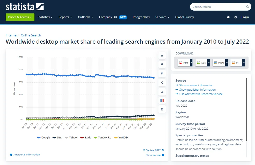The height and width of the screenshot is (165, 255).
Task: Open the mail envelope icon
Action: (x=228, y=17)
